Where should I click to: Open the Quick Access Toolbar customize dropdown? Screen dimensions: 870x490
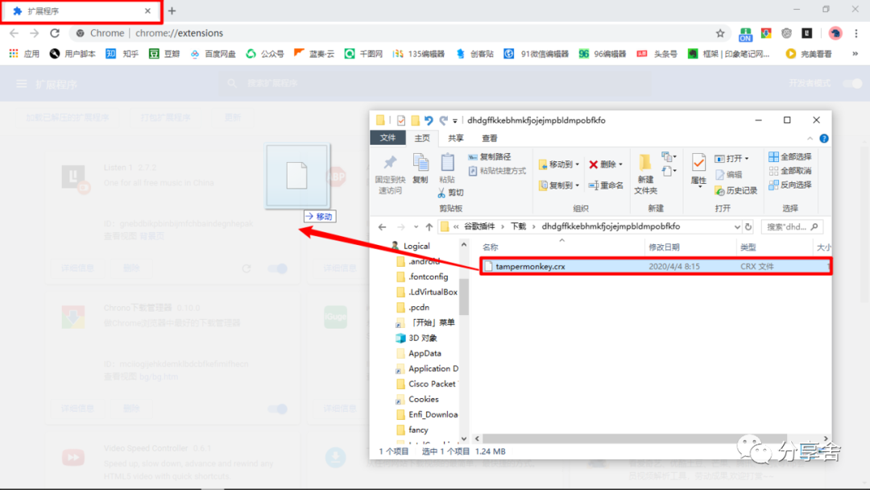click(455, 120)
